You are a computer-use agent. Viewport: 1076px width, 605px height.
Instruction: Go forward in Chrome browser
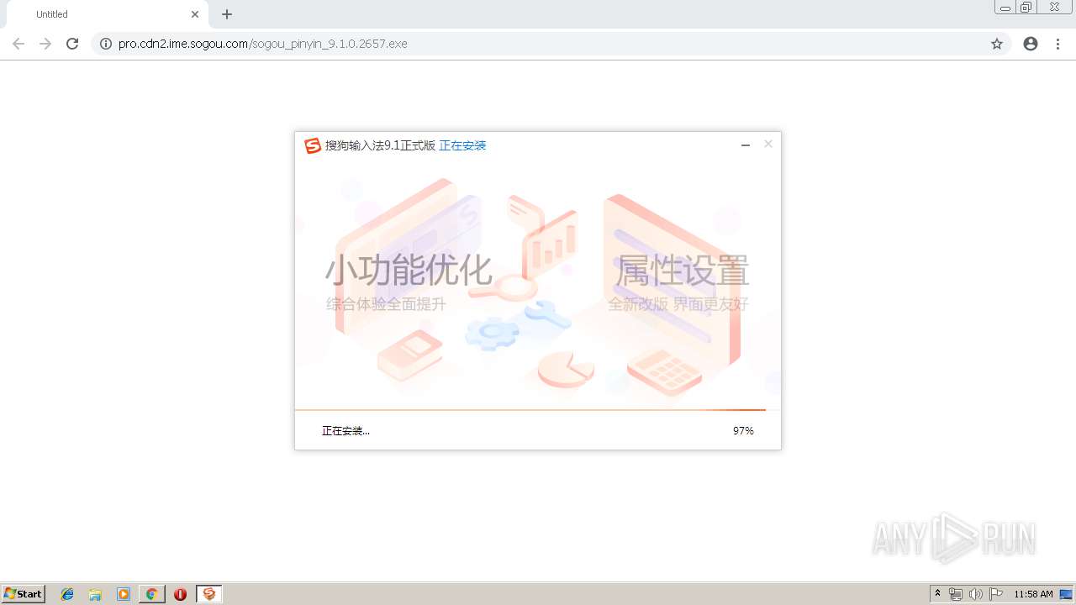(x=45, y=44)
